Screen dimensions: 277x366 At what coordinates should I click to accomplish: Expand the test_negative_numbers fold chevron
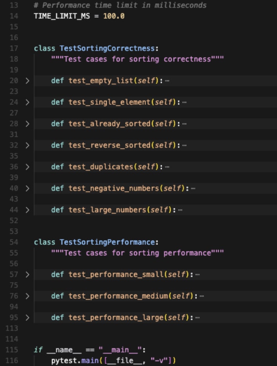27,188
